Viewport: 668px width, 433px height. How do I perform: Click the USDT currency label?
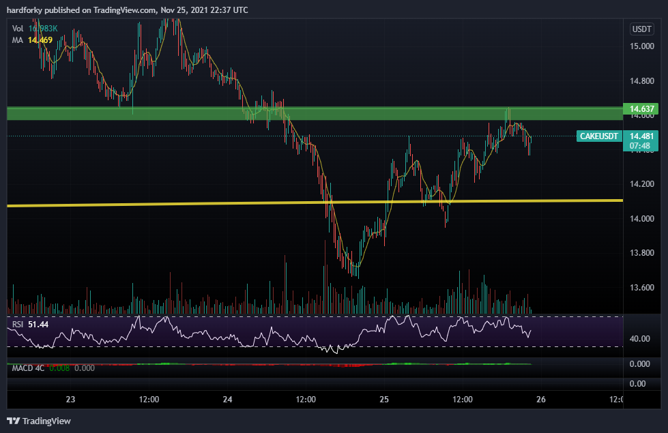coord(641,29)
